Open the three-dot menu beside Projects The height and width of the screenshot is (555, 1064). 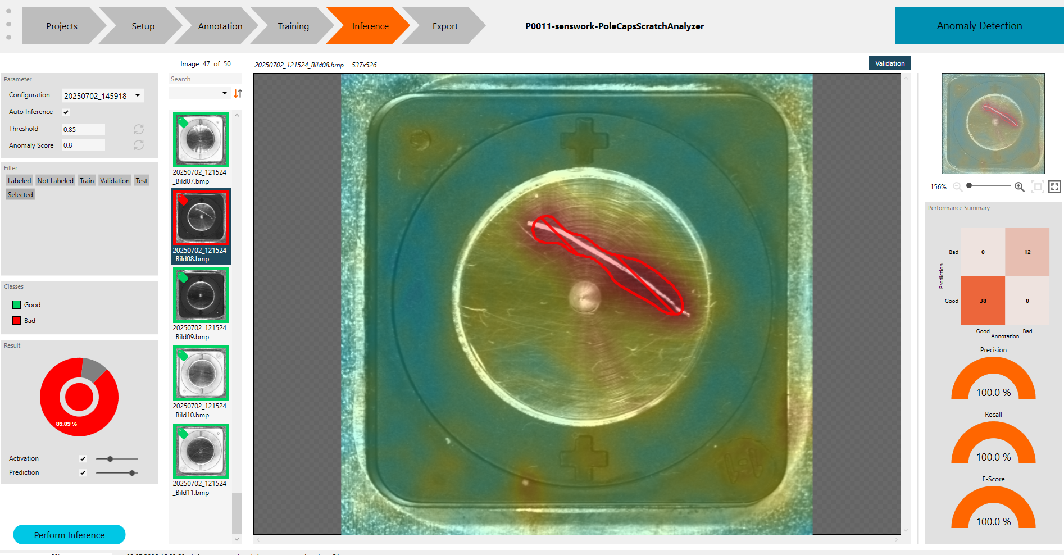(x=8, y=24)
